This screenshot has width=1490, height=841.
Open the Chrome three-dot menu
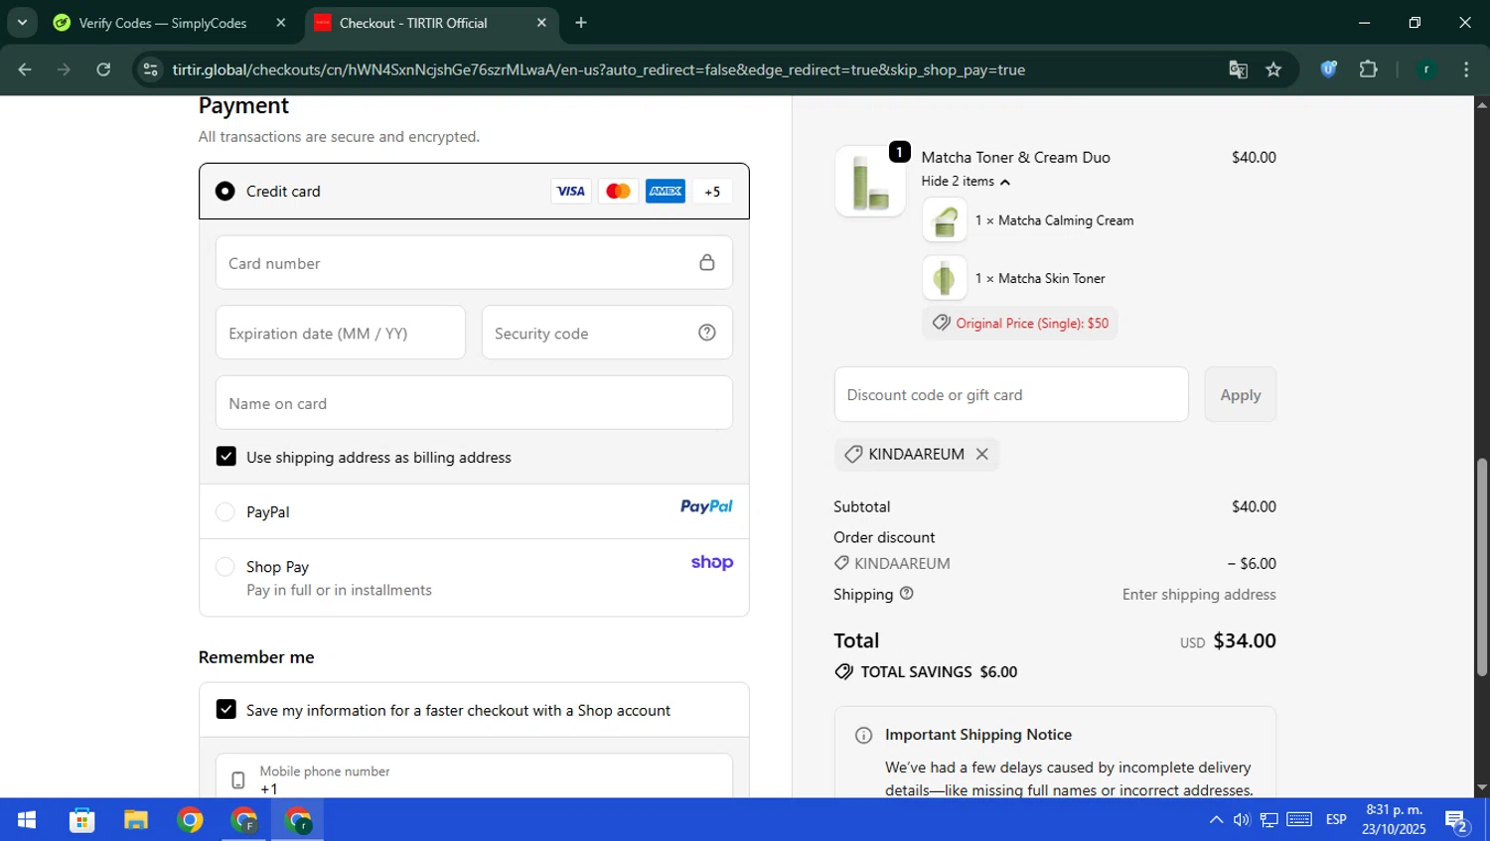pyautogui.click(x=1466, y=70)
